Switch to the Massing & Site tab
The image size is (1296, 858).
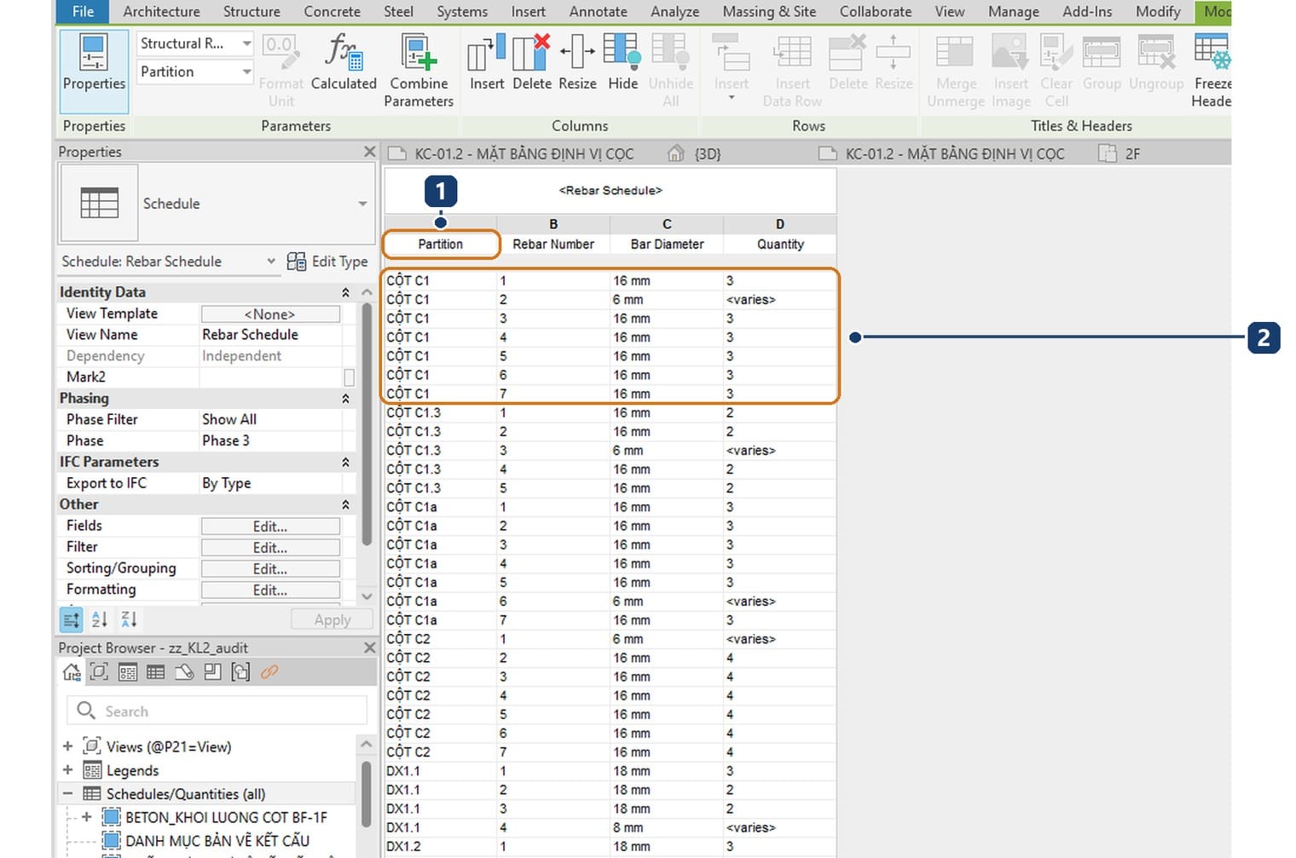[769, 12]
